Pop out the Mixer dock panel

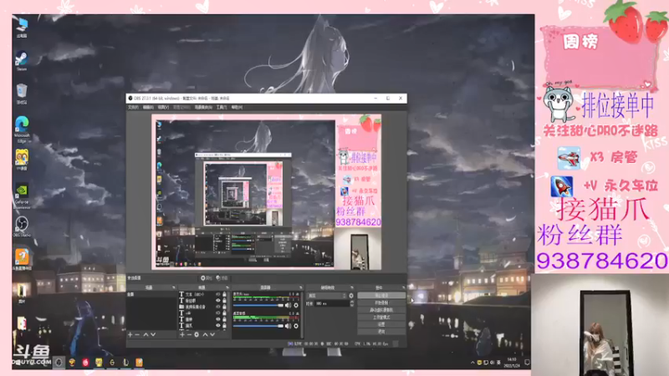point(301,287)
